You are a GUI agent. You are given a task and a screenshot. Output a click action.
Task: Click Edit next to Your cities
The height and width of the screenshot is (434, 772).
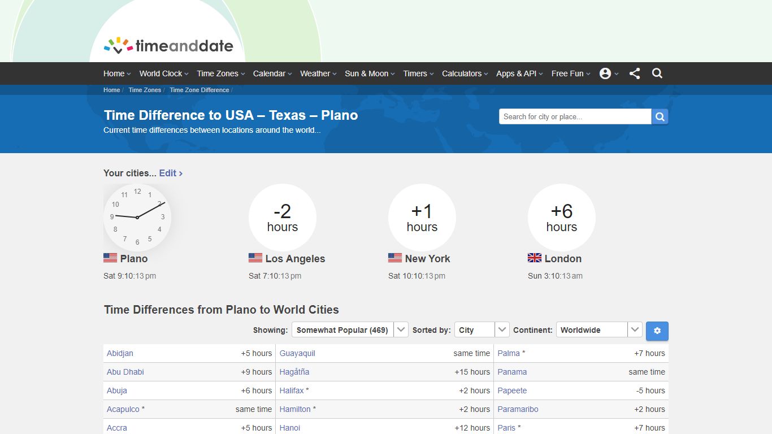[x=171, y=173]
